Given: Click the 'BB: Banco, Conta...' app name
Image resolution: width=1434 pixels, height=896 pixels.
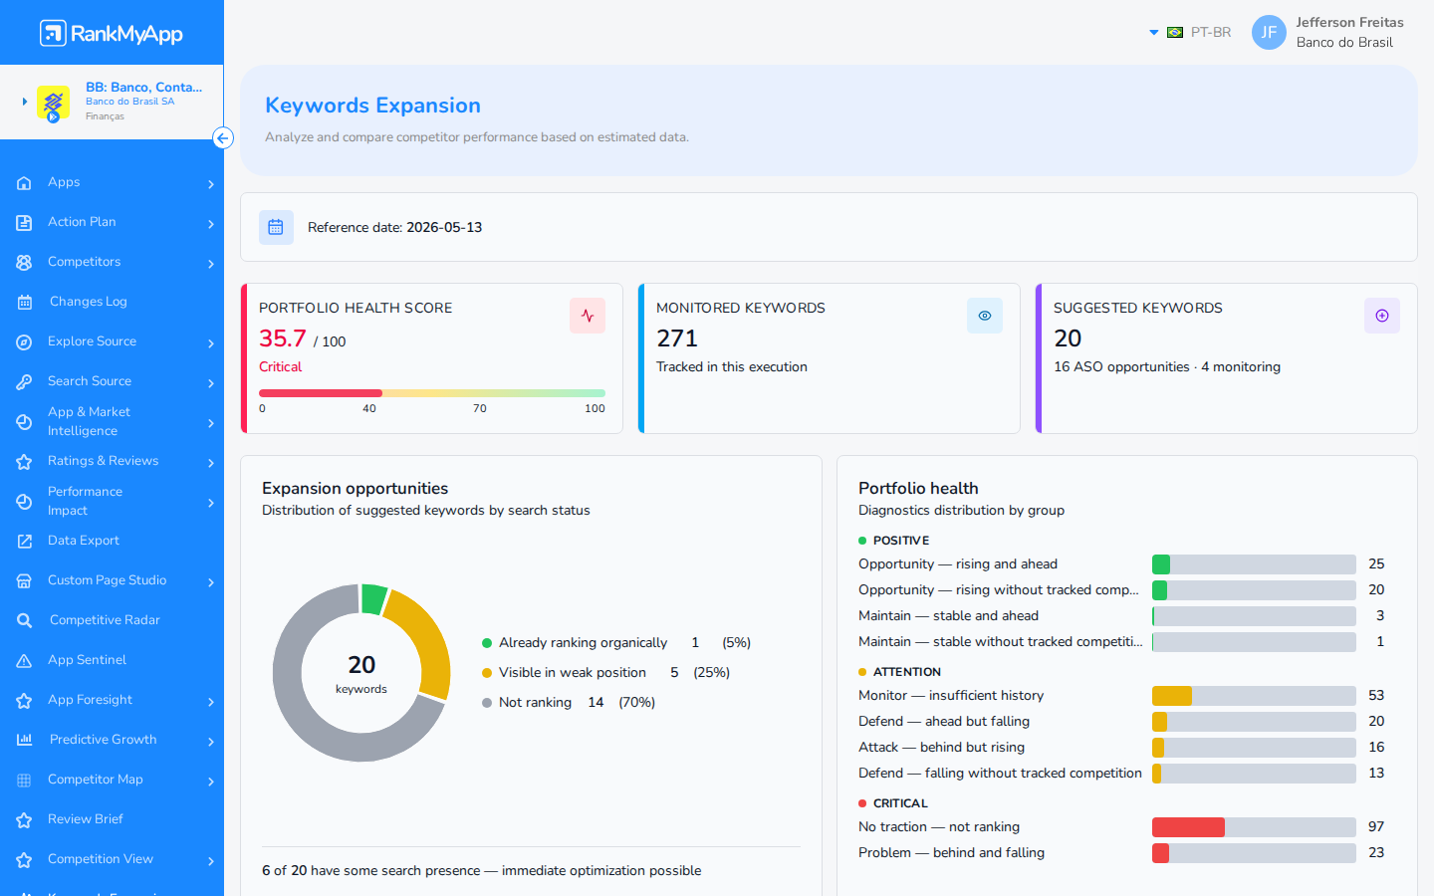Looking at the screenshot, I should pyautogui.click(x=143, y=87).
